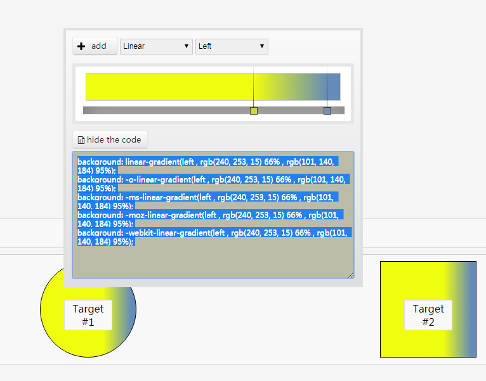
Task: Click the textarea resize grip corner
Action: pyautogui.click(x=351, y=275)
